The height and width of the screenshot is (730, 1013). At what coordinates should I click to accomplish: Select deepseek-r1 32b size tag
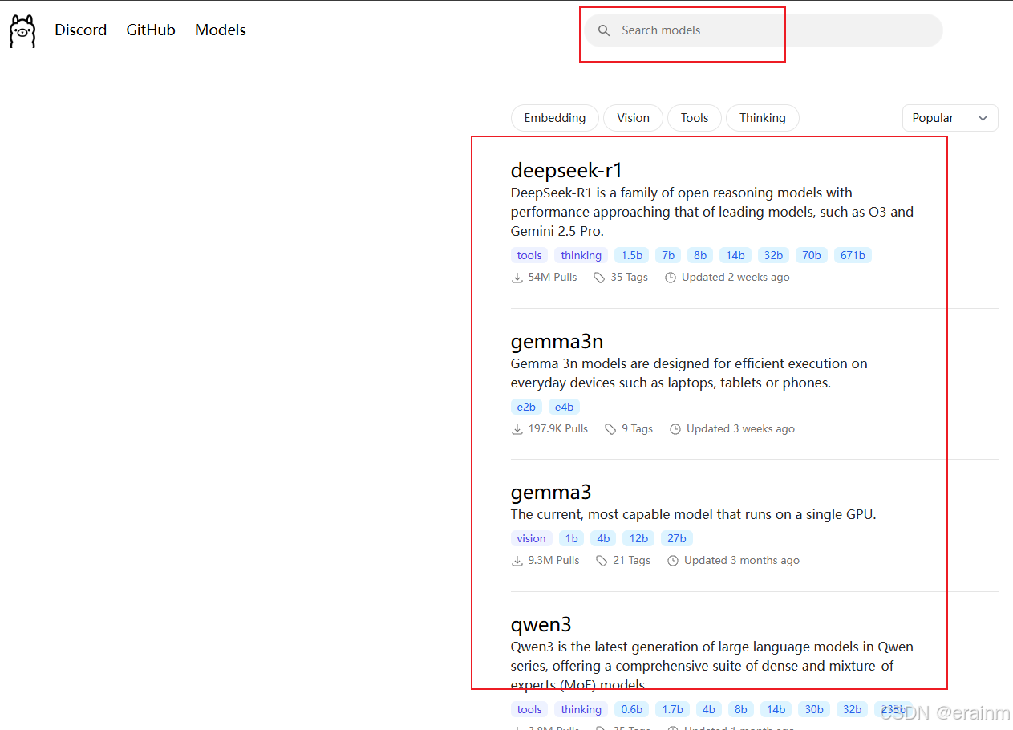[773, 255]
